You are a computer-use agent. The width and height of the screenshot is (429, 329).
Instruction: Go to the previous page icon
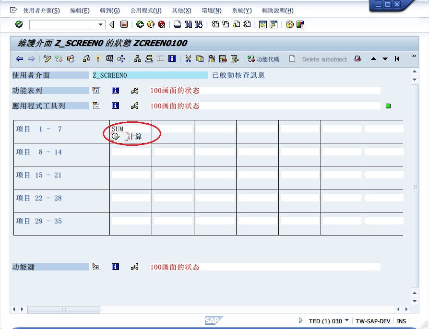[226, 24]
